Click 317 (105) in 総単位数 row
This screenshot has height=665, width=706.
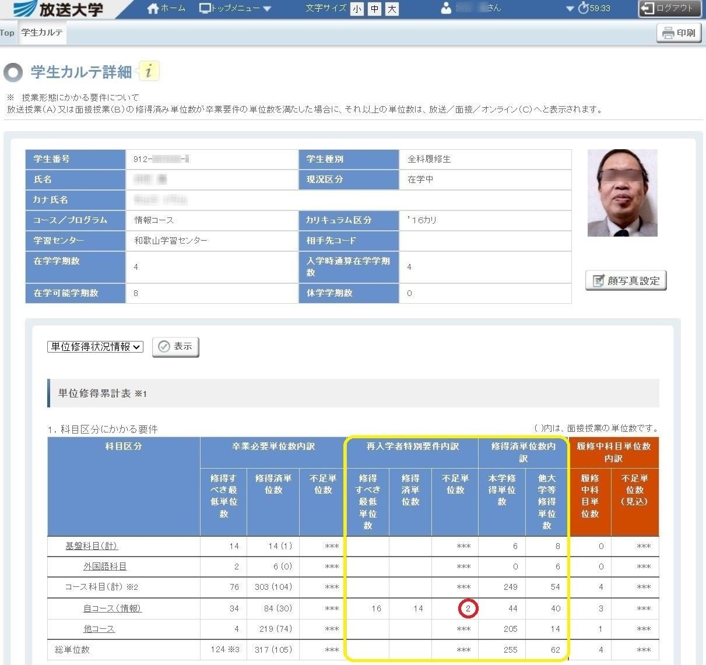273,650
